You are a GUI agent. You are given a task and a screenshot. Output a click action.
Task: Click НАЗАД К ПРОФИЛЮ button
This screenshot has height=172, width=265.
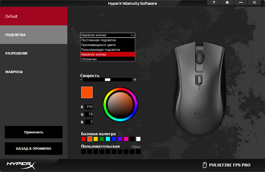34,148
